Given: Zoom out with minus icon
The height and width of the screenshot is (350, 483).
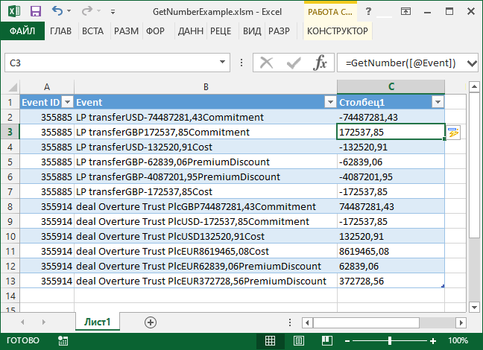Looking at the screenshot, I should point(347,341).
